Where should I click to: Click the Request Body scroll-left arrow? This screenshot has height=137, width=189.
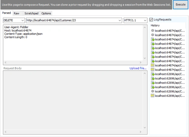click(5, 132)
